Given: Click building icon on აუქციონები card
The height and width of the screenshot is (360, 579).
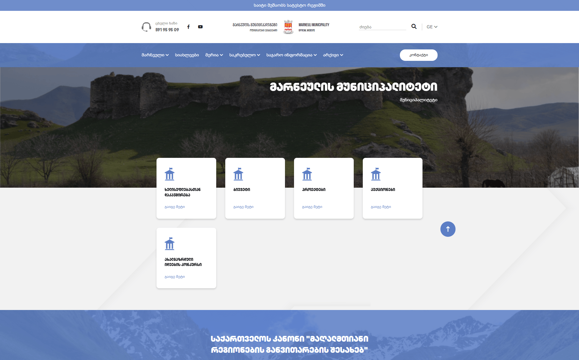Looking at the screenshot, I should pyautogui.click(x=376, y=174).
